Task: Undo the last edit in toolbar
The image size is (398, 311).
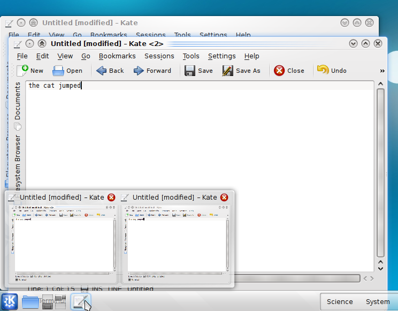Action: click(332, 70)
